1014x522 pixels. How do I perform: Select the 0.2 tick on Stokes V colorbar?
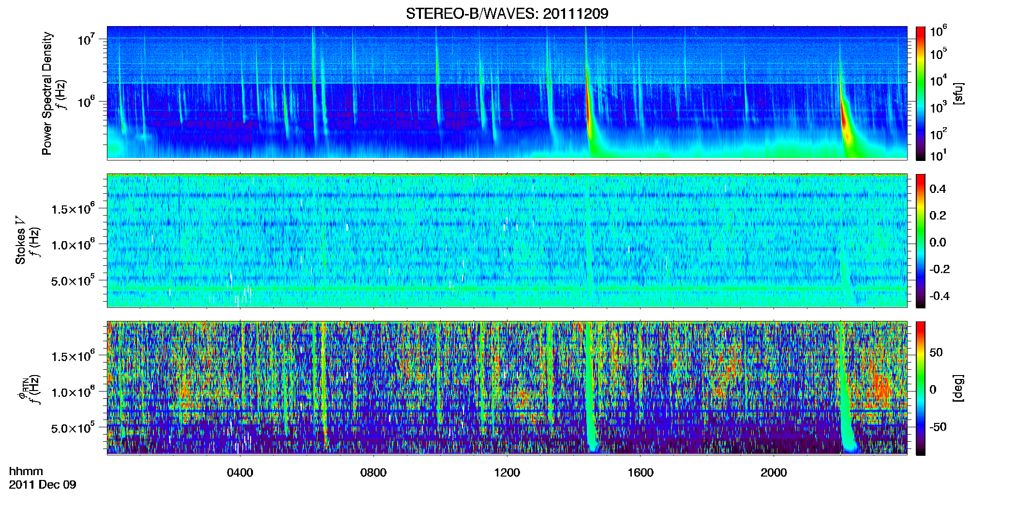click(938, 216)
